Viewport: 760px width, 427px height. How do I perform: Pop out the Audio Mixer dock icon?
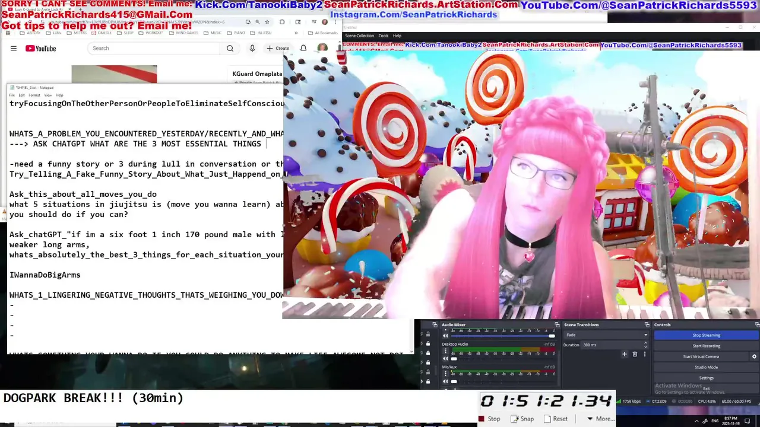click(557, 324)
